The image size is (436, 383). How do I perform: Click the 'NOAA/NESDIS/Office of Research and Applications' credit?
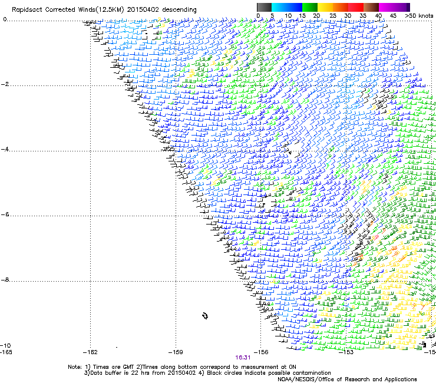point(347,379)
